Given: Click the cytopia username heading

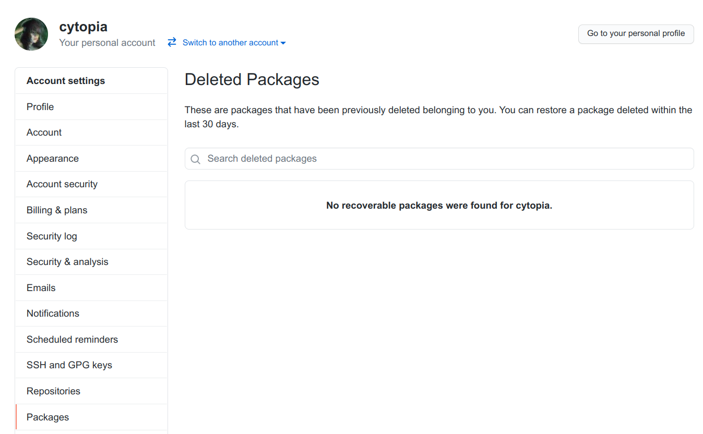Looking at the screenshot, I should click(84, 27).
